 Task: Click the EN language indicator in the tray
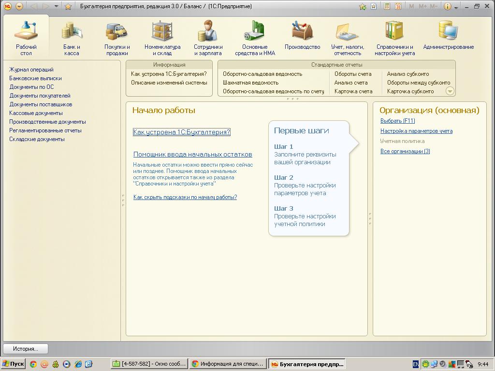coord(416,364)
